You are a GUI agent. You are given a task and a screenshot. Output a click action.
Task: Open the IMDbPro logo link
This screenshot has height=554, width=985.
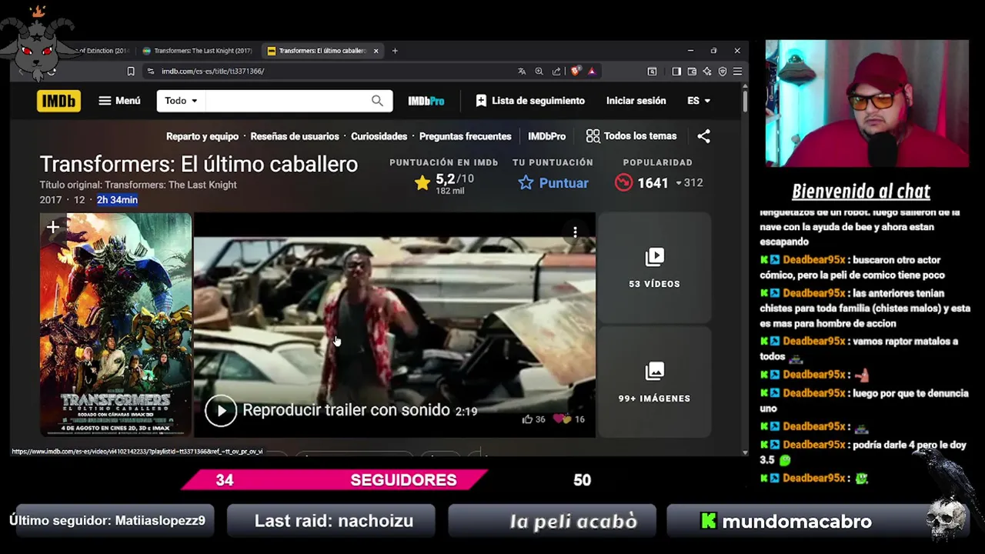(x=426, y=101)
